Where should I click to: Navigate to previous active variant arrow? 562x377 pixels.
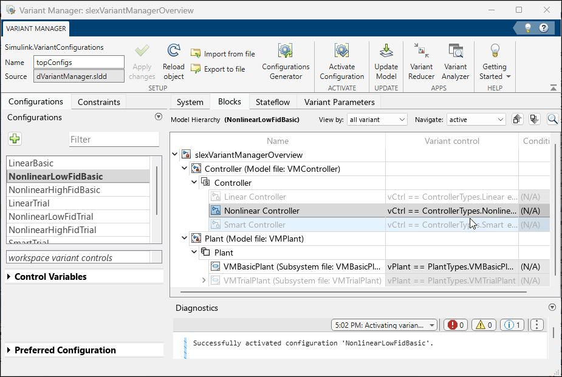(517, 119)
